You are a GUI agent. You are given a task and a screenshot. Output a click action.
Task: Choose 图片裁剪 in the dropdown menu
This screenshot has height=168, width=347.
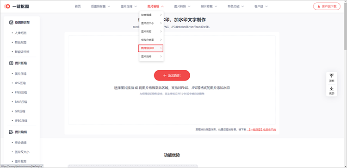151,31
